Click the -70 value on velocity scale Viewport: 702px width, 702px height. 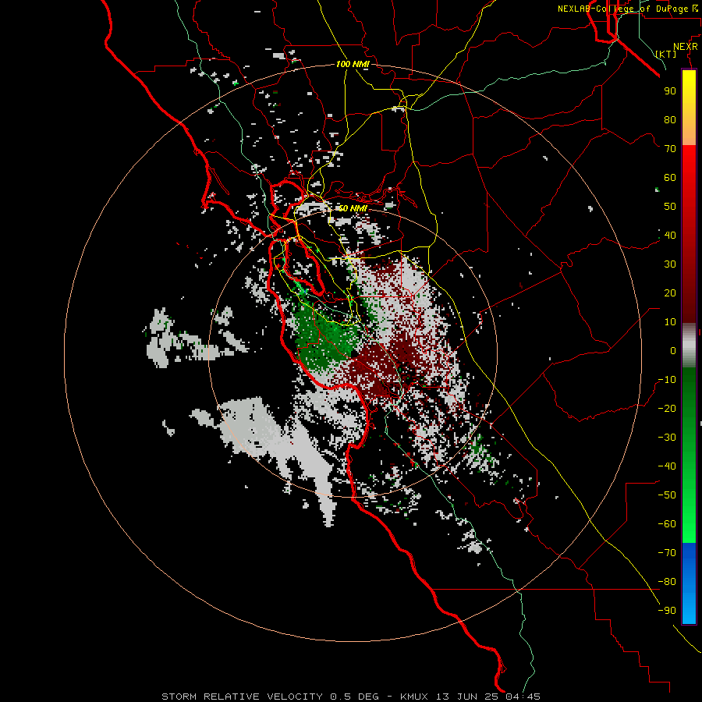667,553
